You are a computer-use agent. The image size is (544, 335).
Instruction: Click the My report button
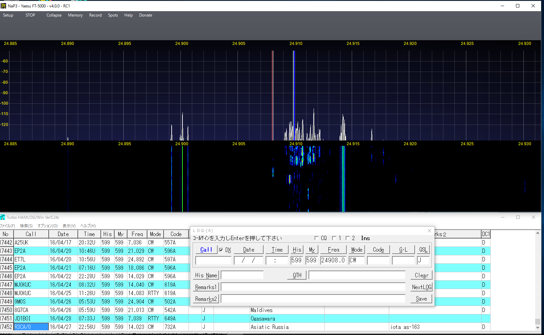pyautogui.click(x=312, y=250)
